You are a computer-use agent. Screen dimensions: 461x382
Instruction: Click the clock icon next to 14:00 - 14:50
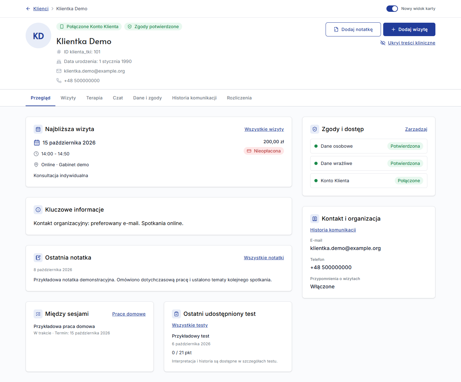coord(36,154)
